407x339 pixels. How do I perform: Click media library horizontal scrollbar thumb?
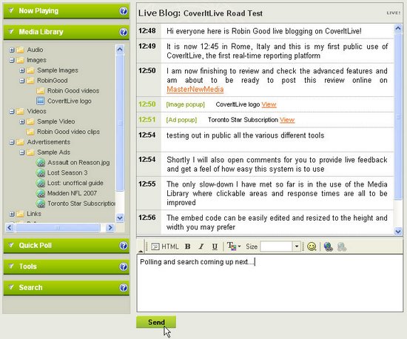[58, 228]
